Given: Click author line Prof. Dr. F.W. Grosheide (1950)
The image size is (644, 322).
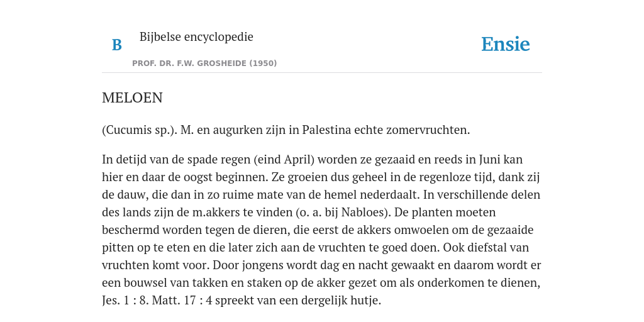Looking at the screenshot, I should coord(204,64).
